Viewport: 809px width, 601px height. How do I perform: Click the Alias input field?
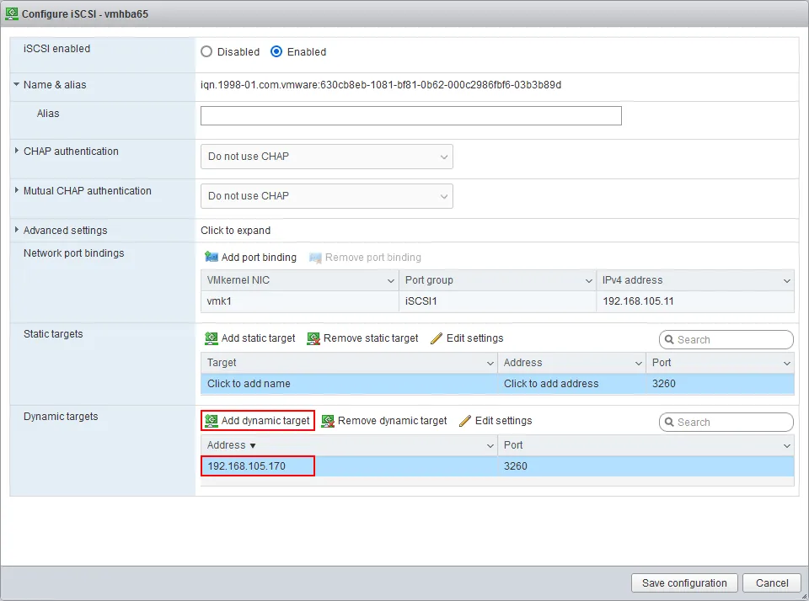[410, 115]
